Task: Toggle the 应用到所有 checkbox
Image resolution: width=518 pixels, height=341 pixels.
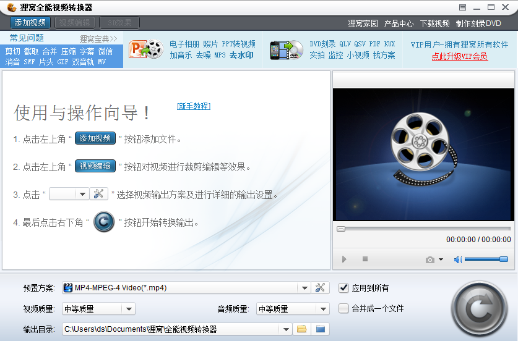Action: (344, 288)
